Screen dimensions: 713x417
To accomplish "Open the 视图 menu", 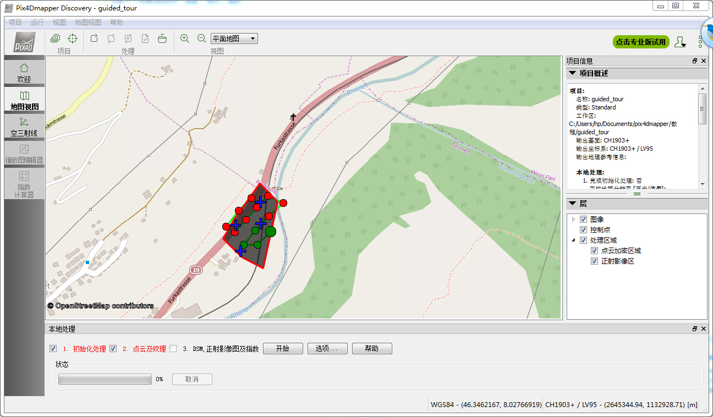I will 59,23.
